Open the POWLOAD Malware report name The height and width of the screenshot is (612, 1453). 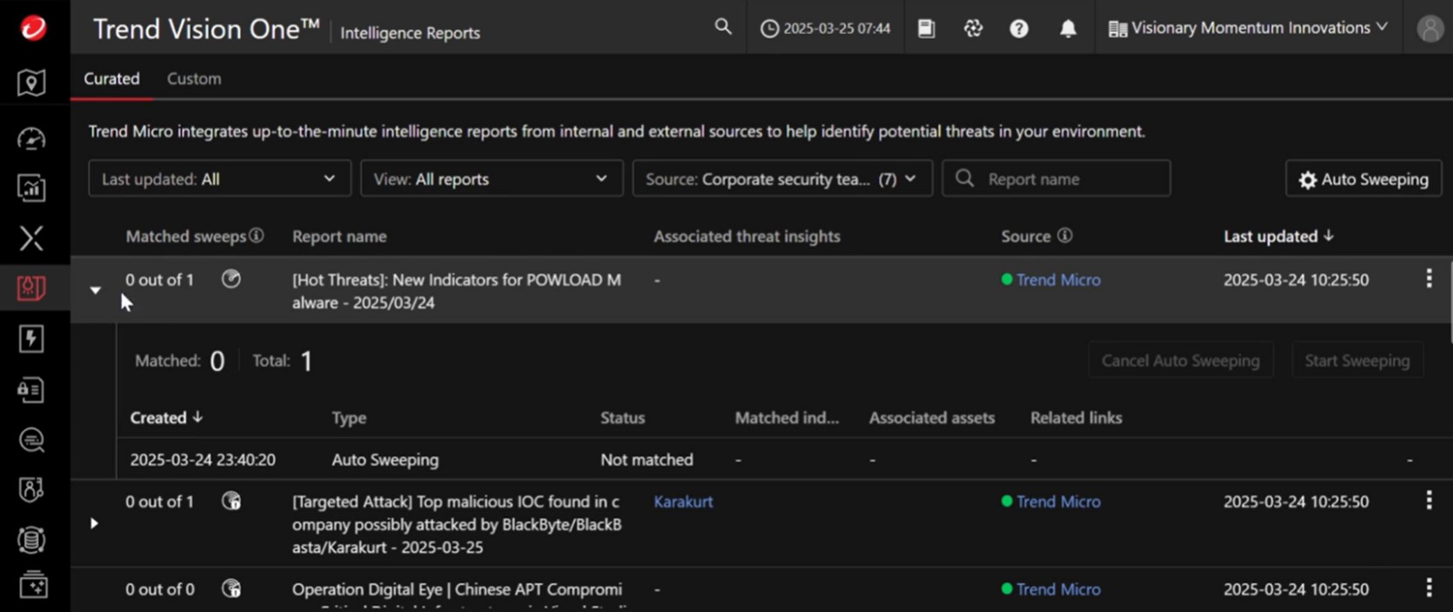tap(457, 291)
